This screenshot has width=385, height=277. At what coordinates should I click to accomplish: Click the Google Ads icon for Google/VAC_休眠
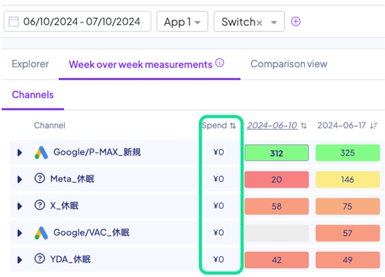point(41,233)
